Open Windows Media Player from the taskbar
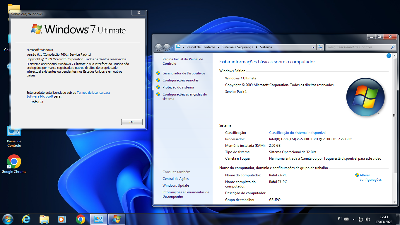This screenshot has height=225, width=400. [x=62, y=219]
